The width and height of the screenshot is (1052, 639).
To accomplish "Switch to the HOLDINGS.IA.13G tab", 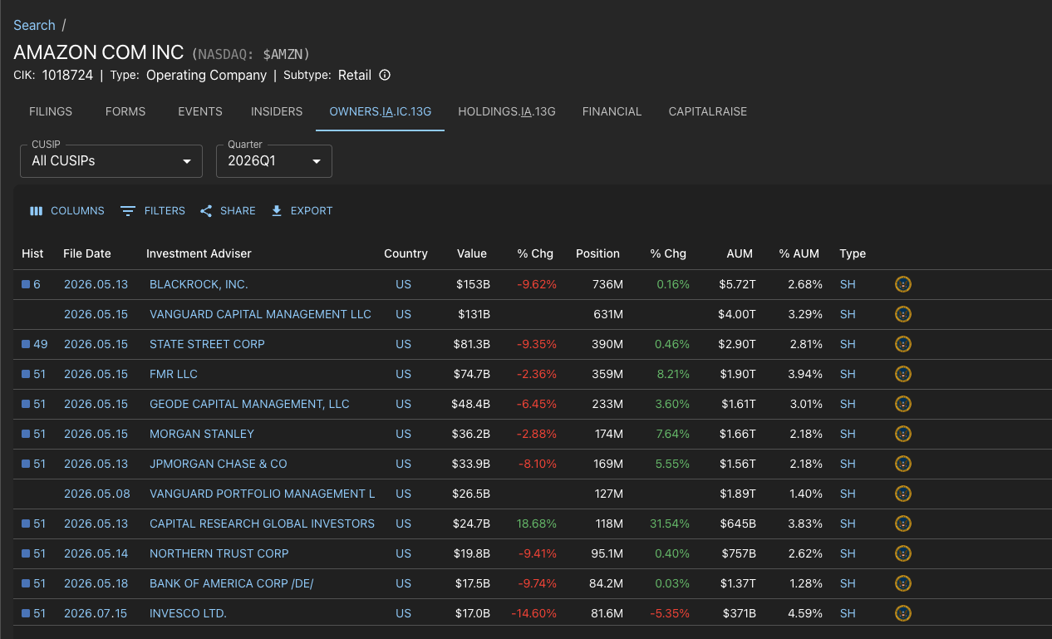I will tap(507, 111).
